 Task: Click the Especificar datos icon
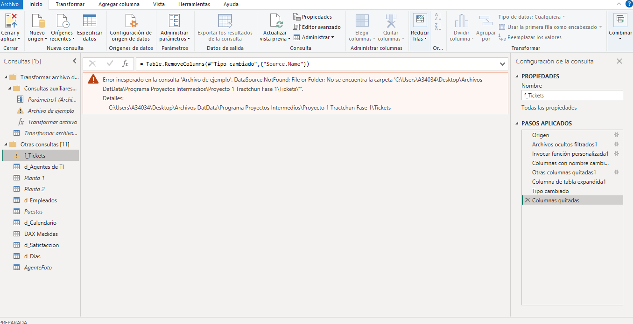click(x=89, y=21)
